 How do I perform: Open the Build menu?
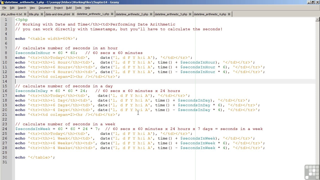(x=69, y=8)
